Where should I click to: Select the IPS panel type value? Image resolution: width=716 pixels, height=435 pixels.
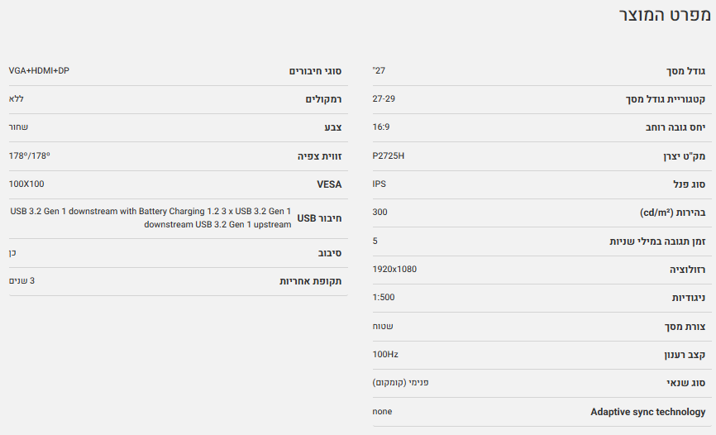[x=379, y=184]
